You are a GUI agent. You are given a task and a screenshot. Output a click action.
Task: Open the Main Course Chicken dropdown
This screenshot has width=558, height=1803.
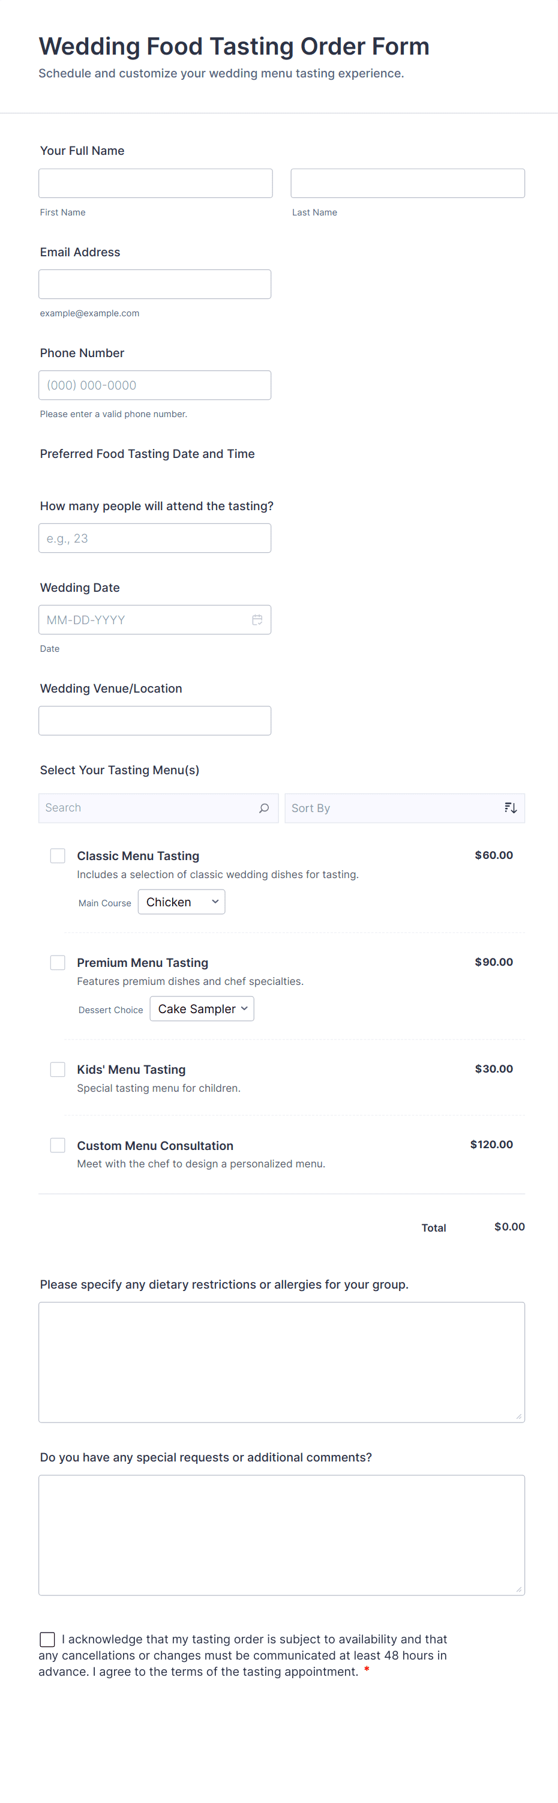181,901
